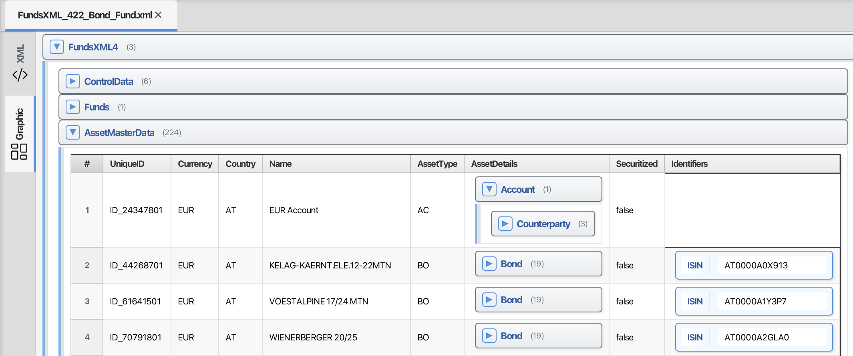853x356 pixels.
Task: Click the UniqueID column header
Action: click(127, 164)
